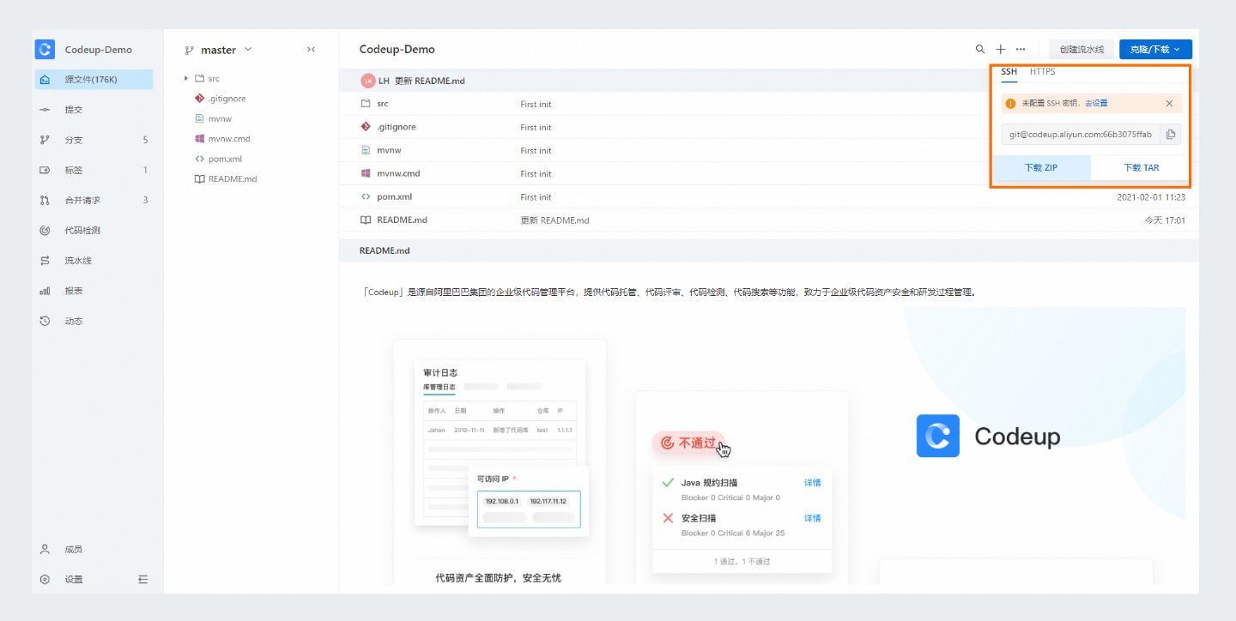Select .gitignore in the file tree
Screen dimensions: 1236x621
227,99
